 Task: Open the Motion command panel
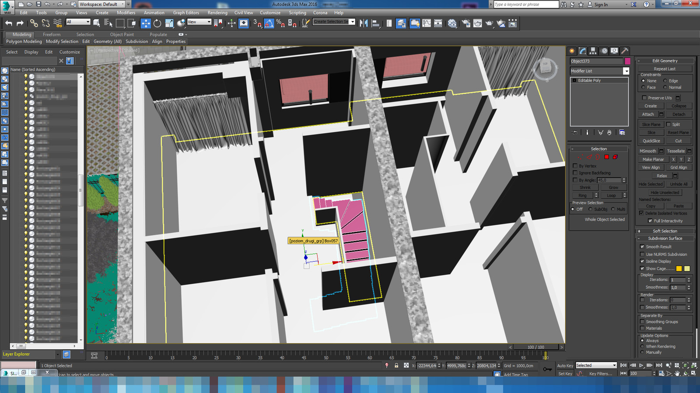604,51
